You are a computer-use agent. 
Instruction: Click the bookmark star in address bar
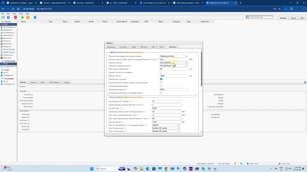[x=279, y=9]
